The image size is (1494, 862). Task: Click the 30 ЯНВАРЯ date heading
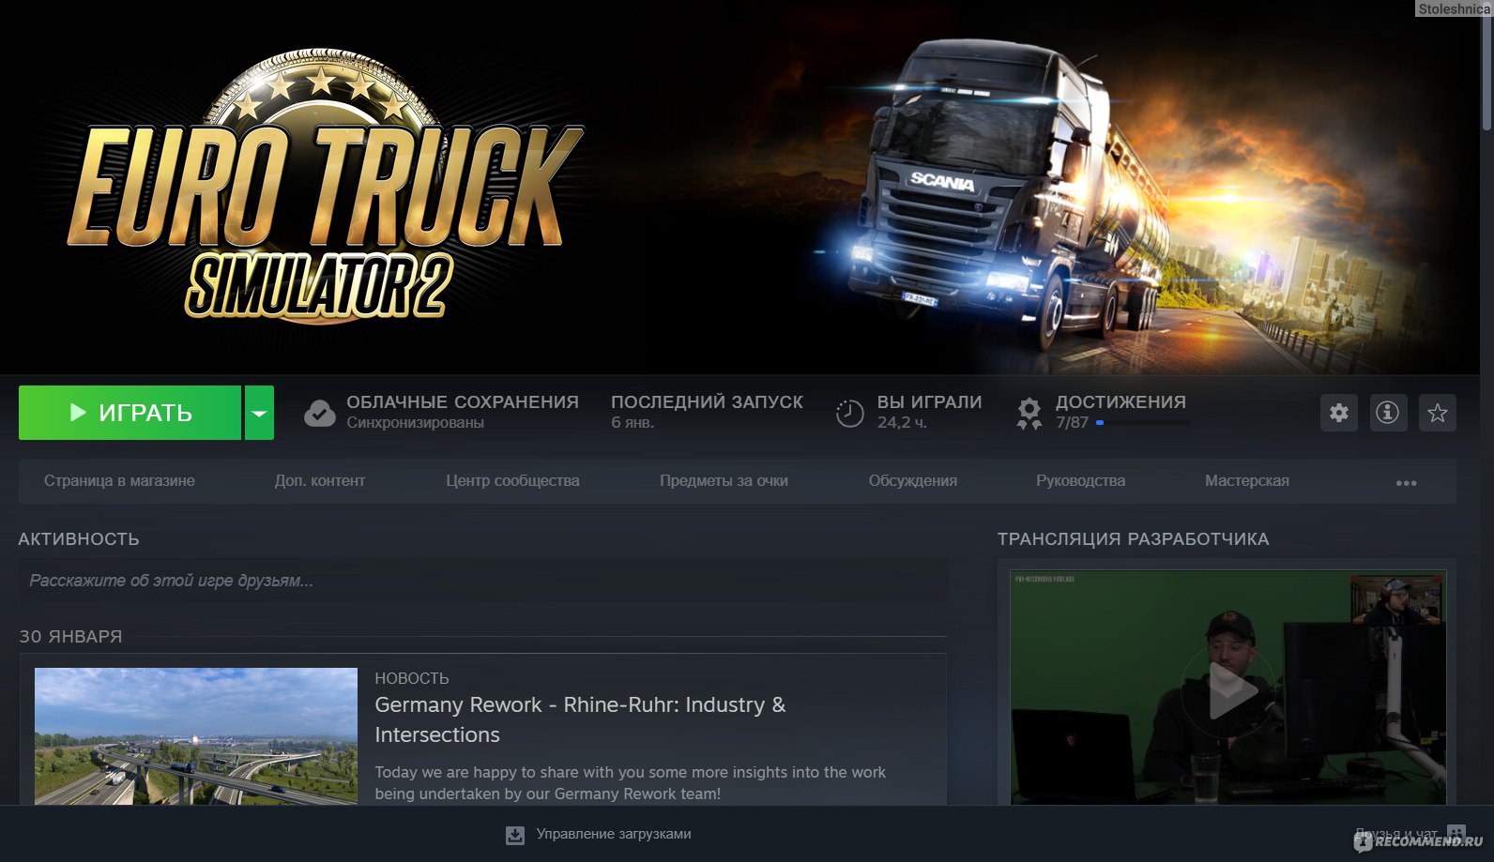click(70, 637)
